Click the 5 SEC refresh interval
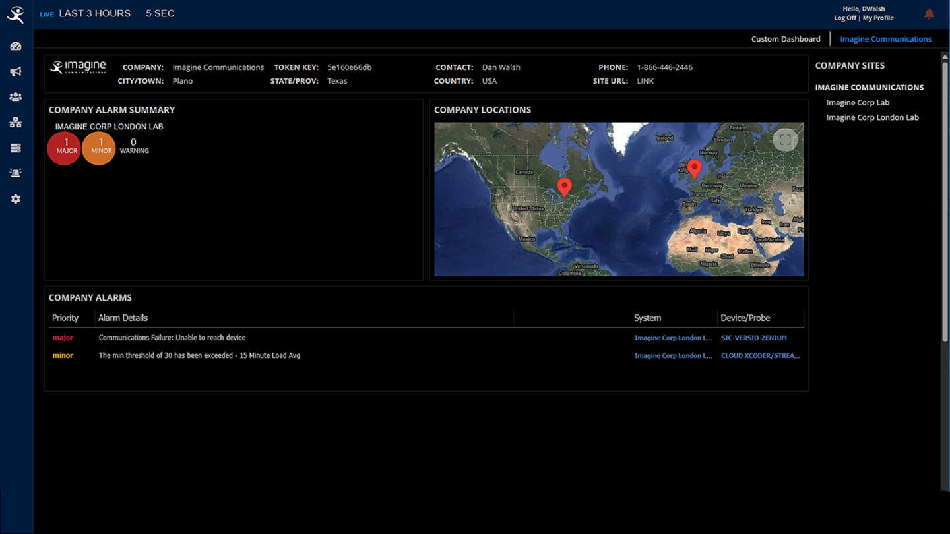 [x=160, y=13]
